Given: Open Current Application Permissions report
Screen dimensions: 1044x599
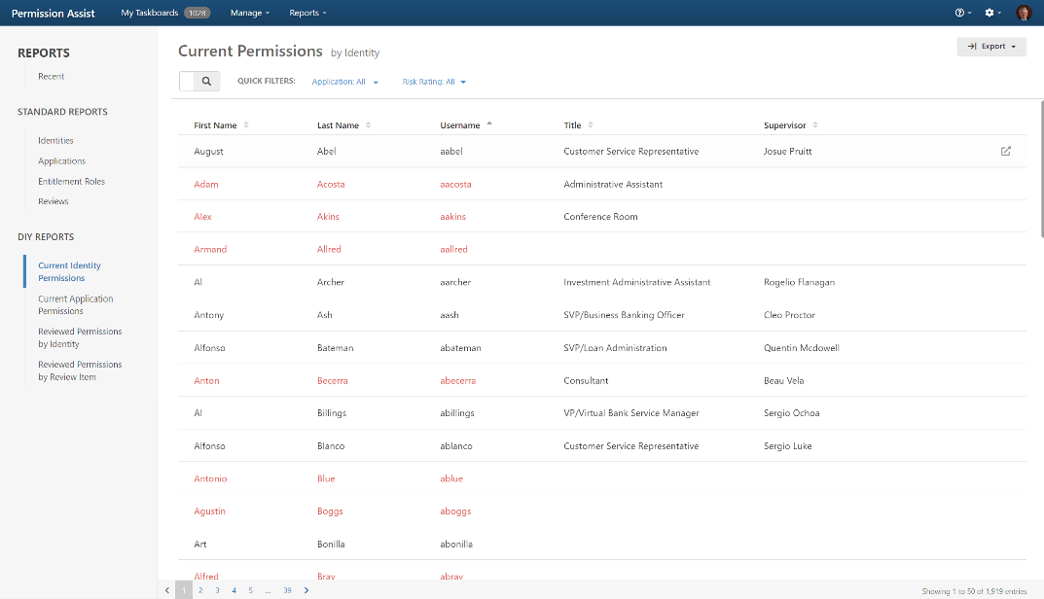Looking at the screenshot, I should (76, 304).
